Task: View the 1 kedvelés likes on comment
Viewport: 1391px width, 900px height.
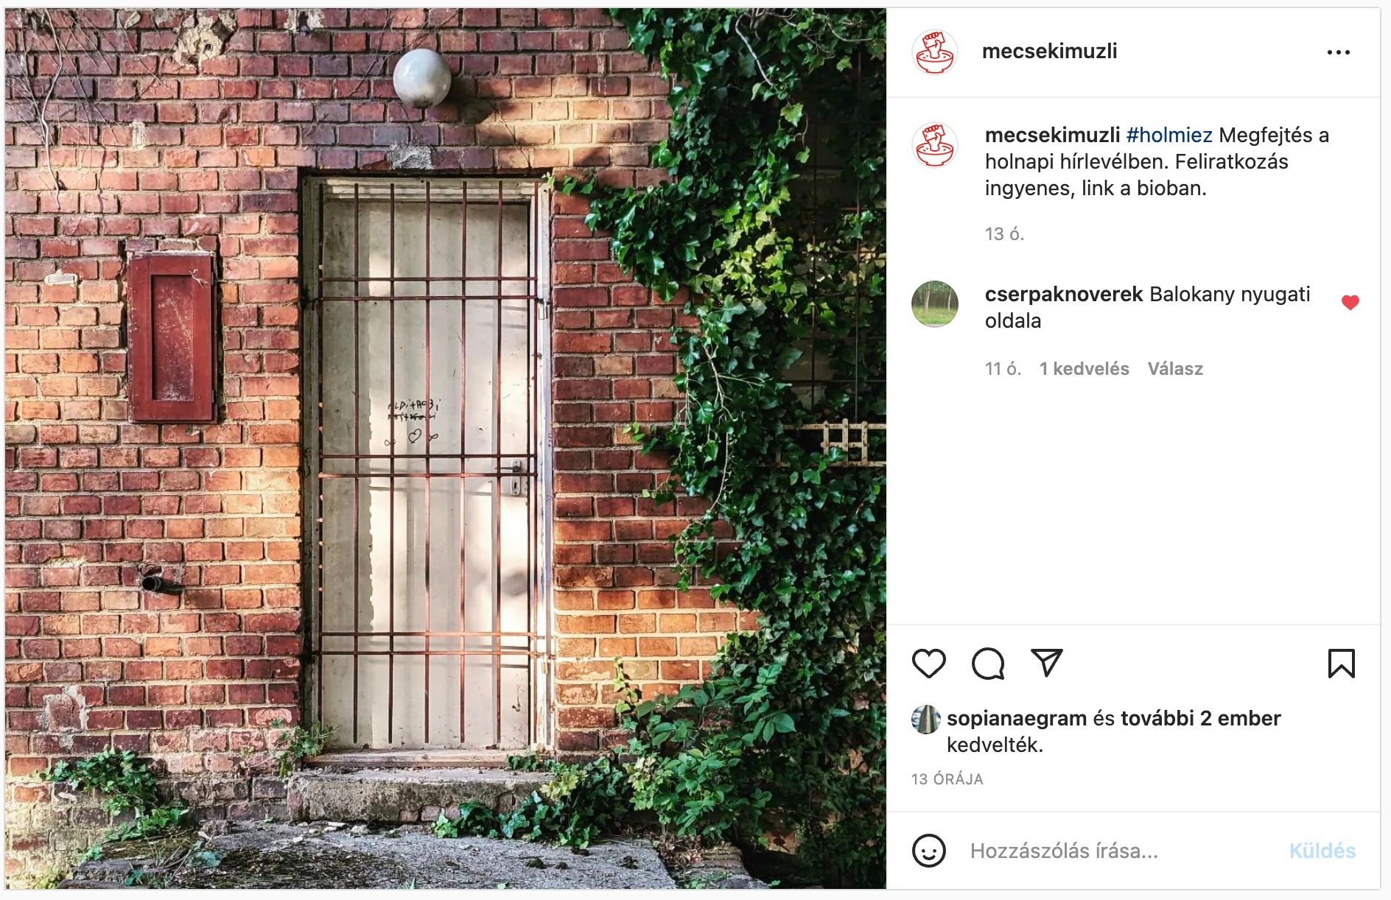Action: tap(1084, 369)
